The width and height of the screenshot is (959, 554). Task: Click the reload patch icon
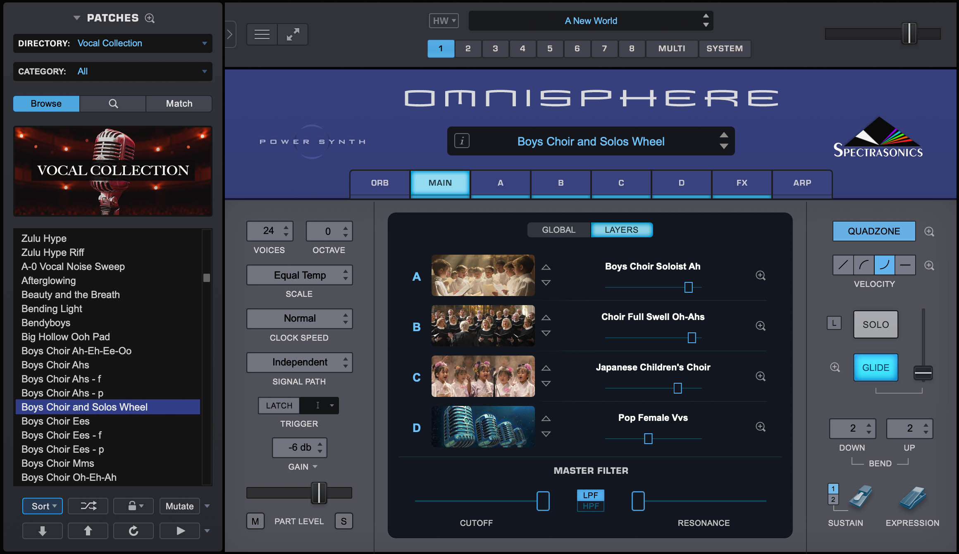click(x=133, y=530)
